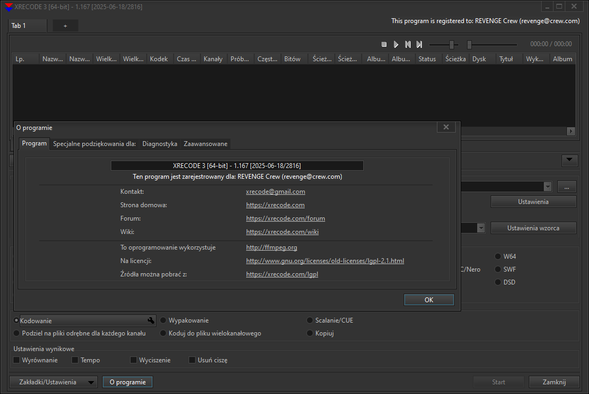Open the xrecode.com/forum link
This screenshot has width=589, height=394.
click(x=285, y=218)
